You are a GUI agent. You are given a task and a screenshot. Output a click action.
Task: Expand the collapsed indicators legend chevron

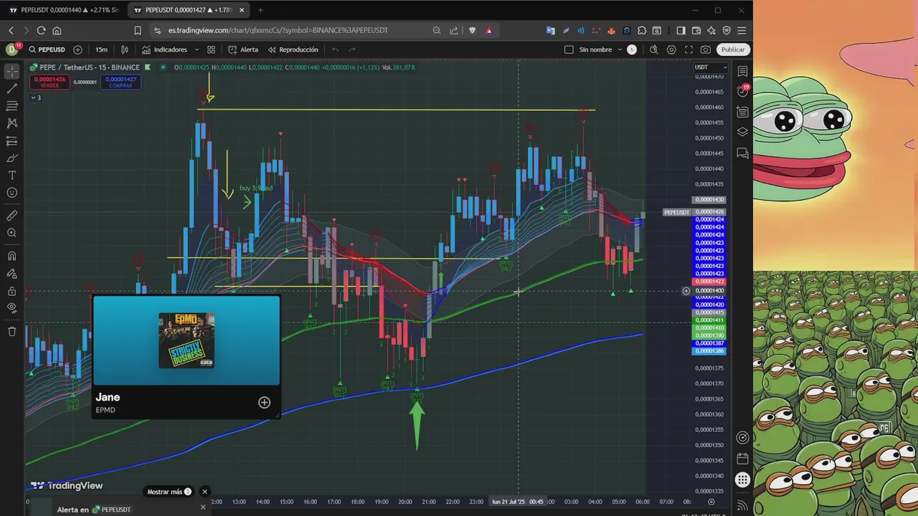pos(35,97)
